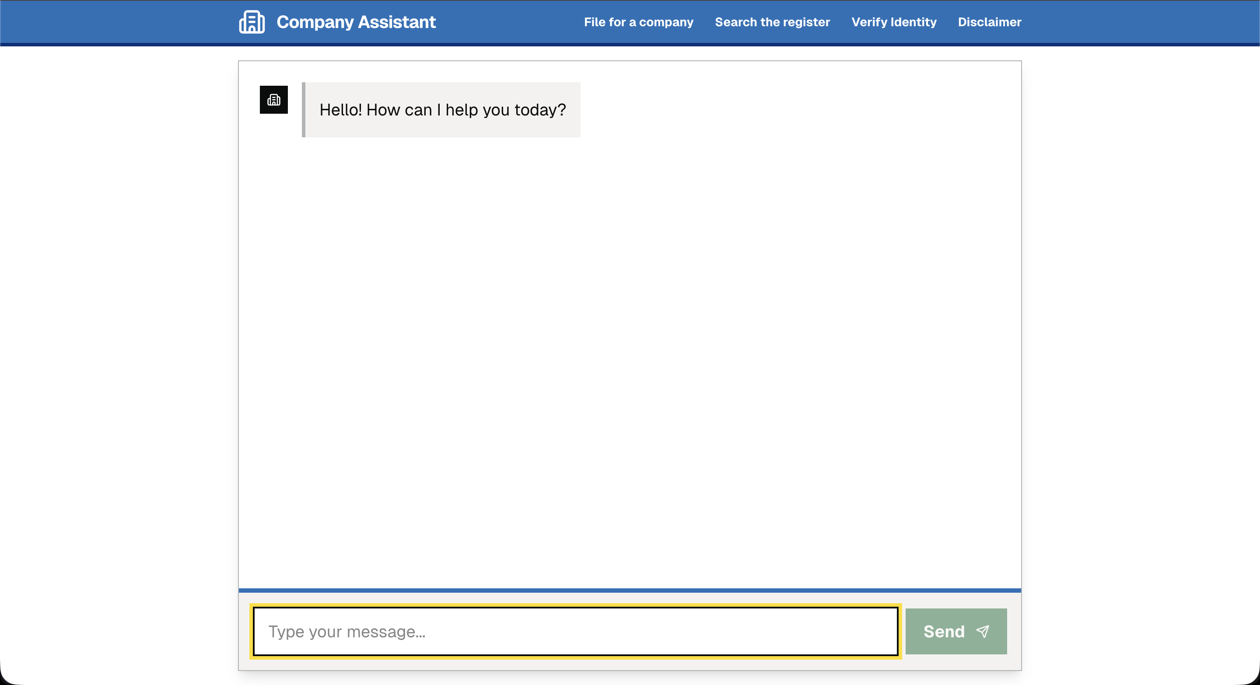Click the grey footer area around the input
This screenshot has height=685, width=1260.
(630, 664)
